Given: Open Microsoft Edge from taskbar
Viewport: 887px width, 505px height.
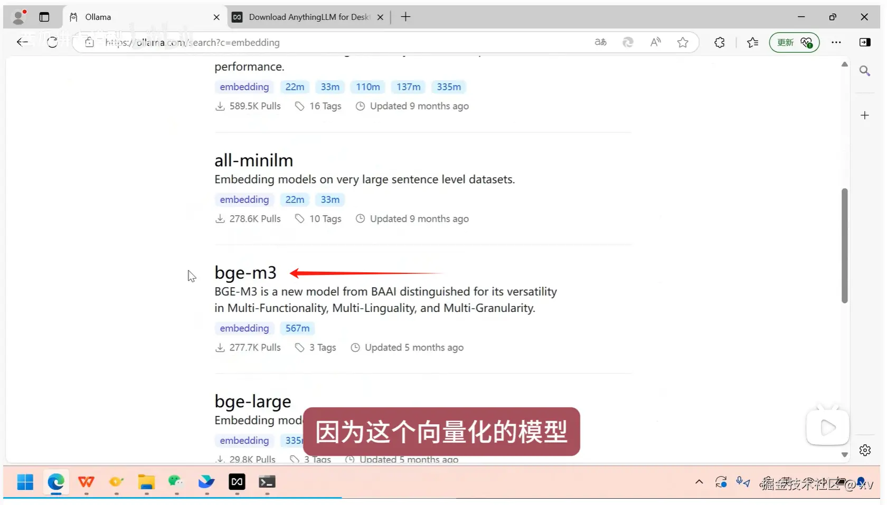Looking at the screenshot, I should pyautogui.click(x=55, y=482).
